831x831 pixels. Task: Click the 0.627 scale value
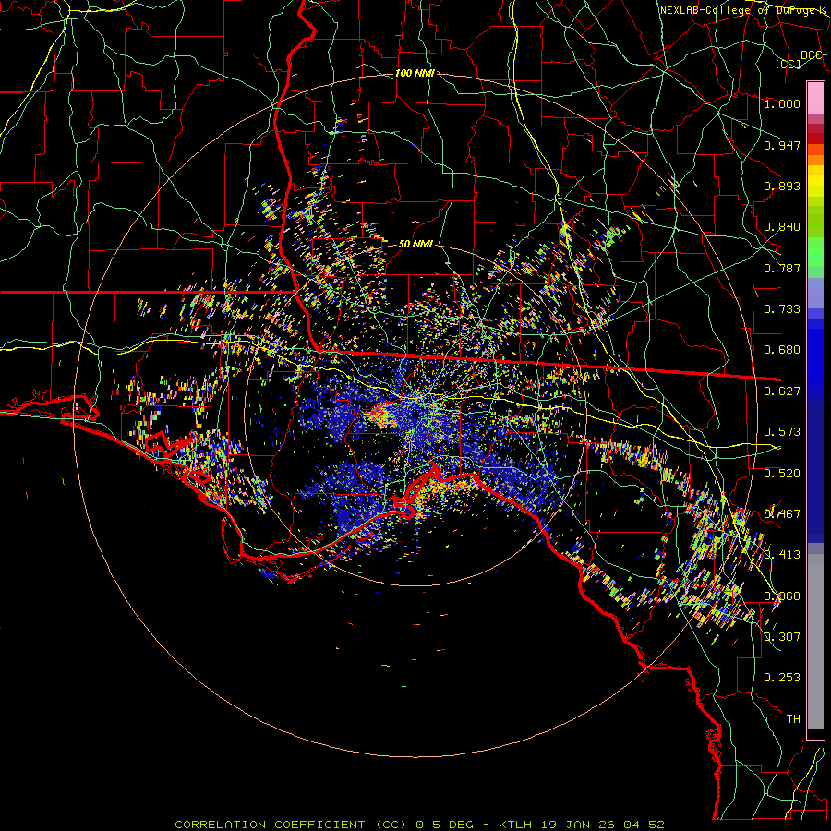coord(782,391)
